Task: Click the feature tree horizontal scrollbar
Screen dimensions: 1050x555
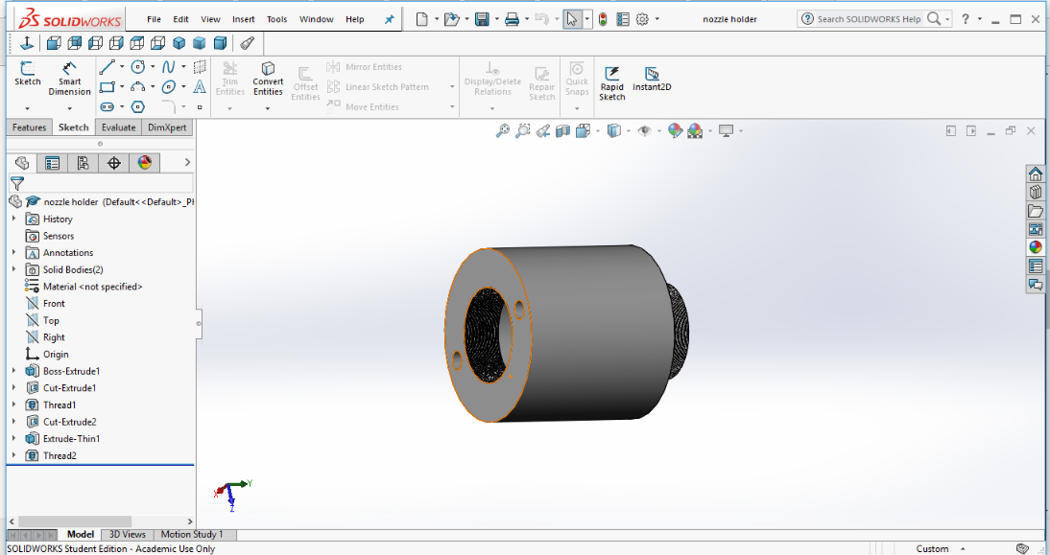Action: pos(75,520)
